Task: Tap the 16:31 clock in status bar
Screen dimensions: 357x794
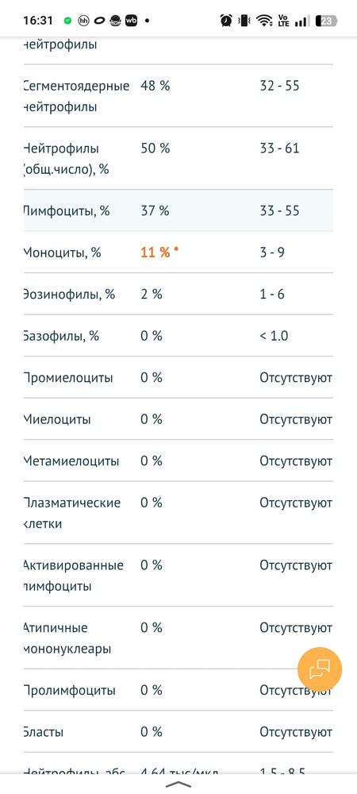Action: [38, 21]
